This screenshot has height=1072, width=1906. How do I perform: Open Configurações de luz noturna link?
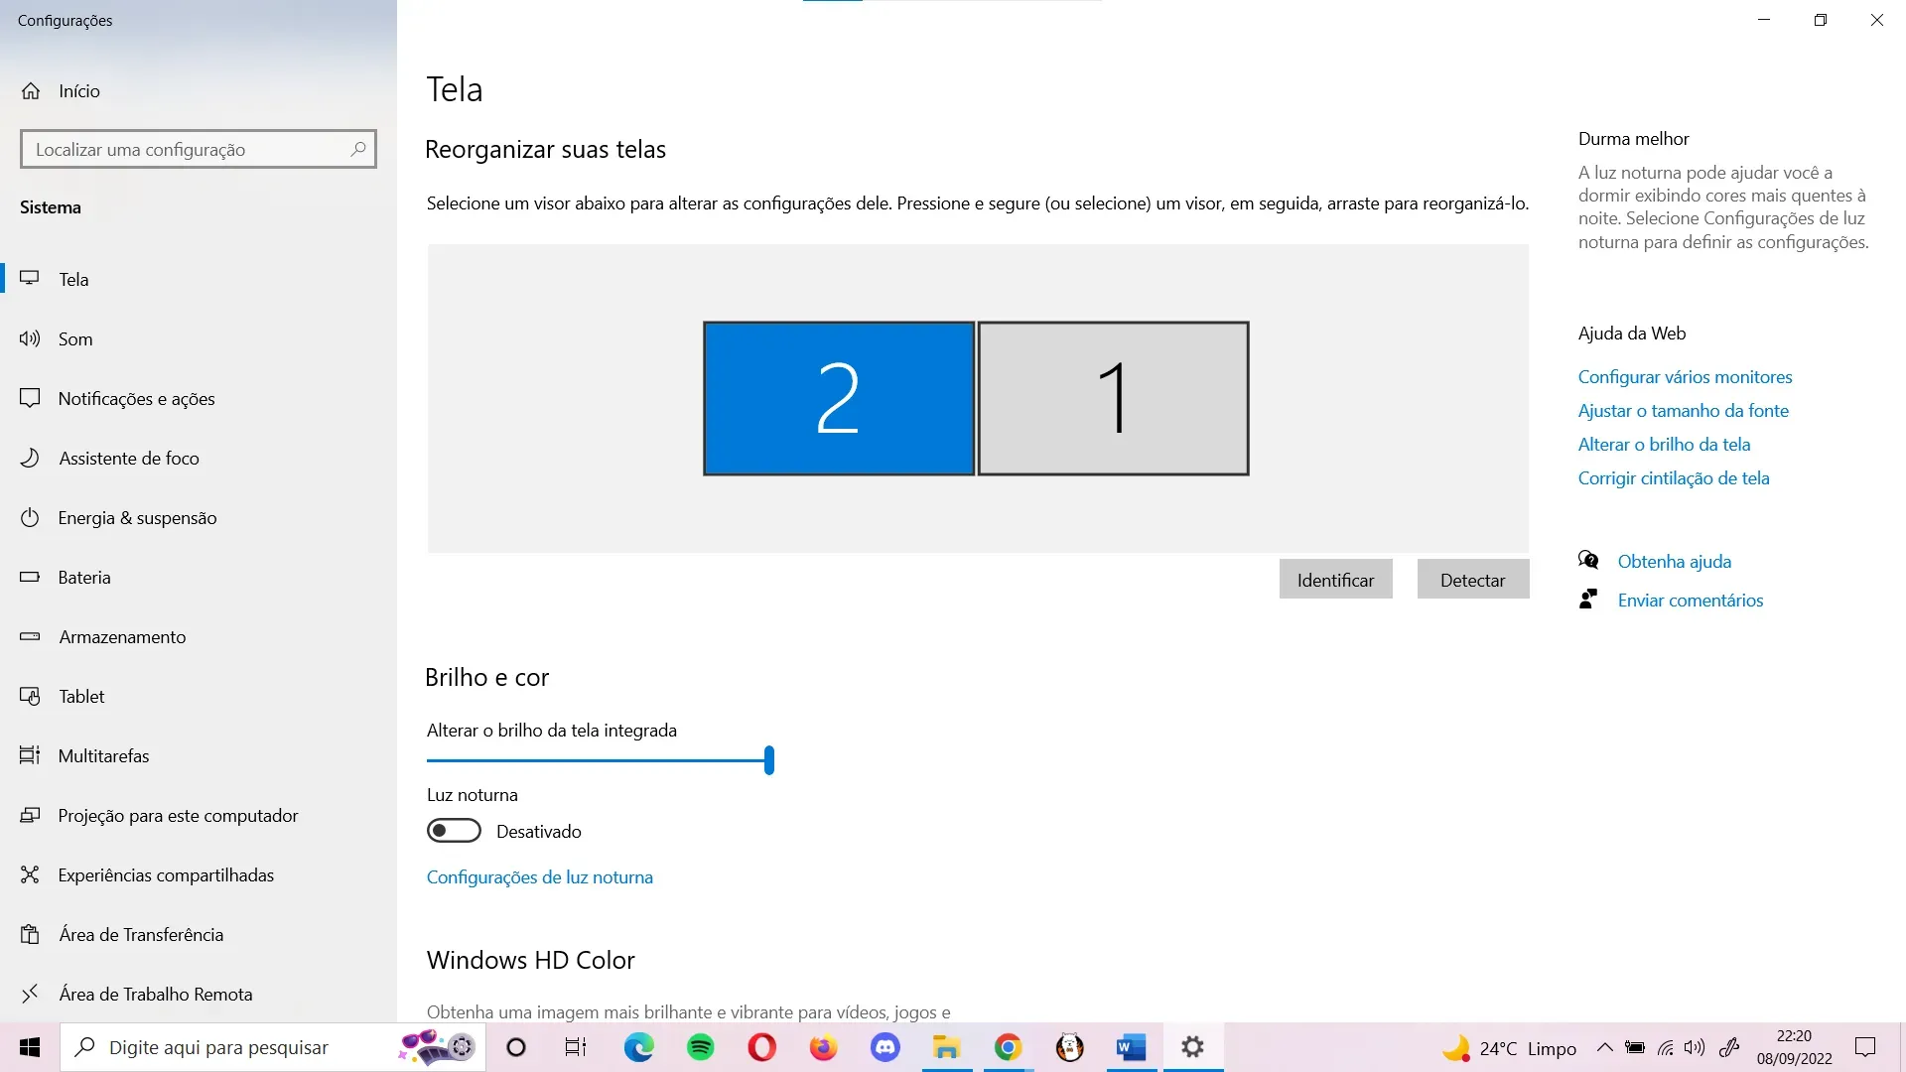539,877
